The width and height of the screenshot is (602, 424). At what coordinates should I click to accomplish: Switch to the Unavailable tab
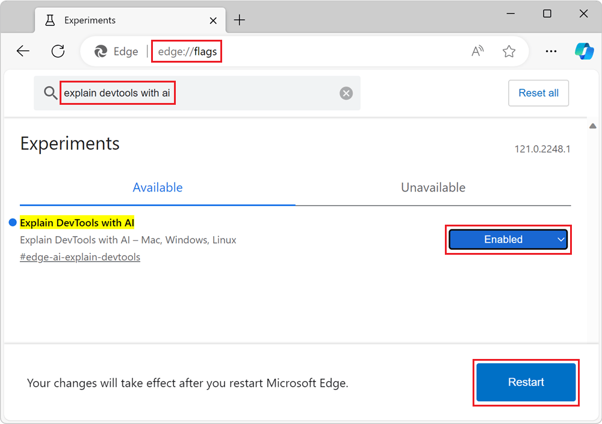(433, 187)
